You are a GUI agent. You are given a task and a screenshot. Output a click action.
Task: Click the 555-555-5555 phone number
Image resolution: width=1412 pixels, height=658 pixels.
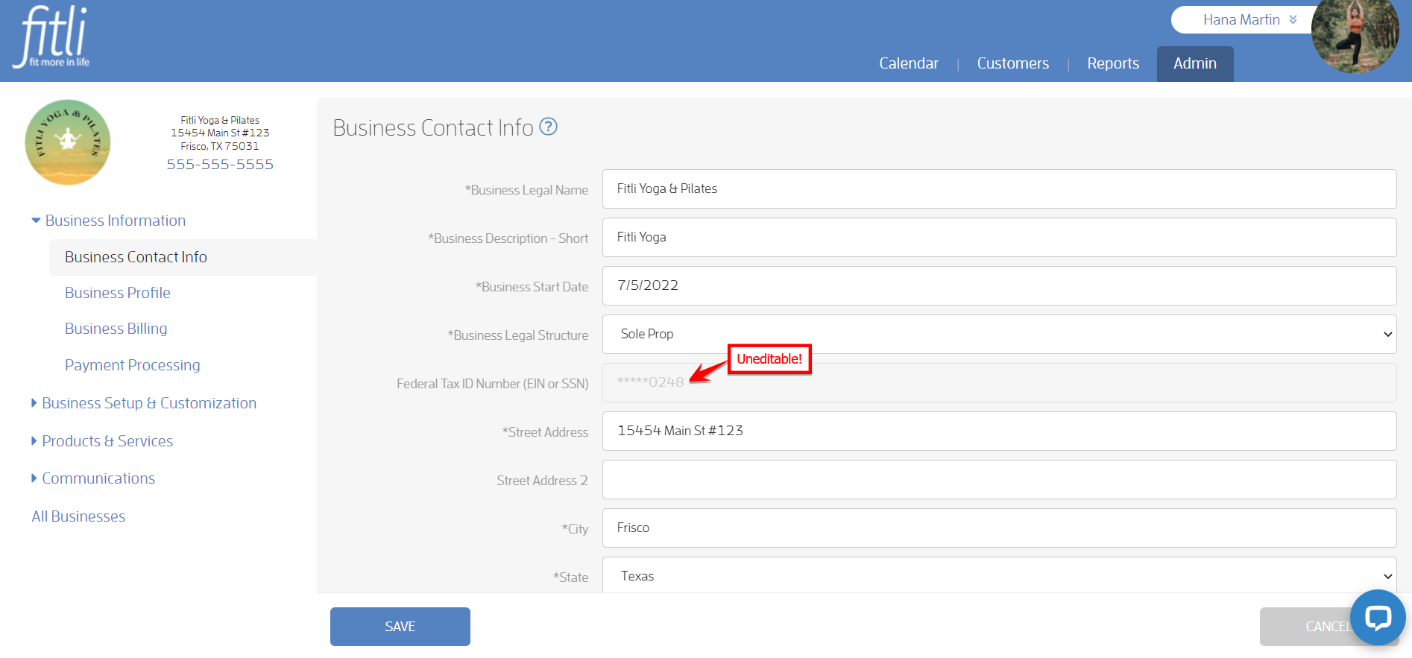tap(220, 165)
